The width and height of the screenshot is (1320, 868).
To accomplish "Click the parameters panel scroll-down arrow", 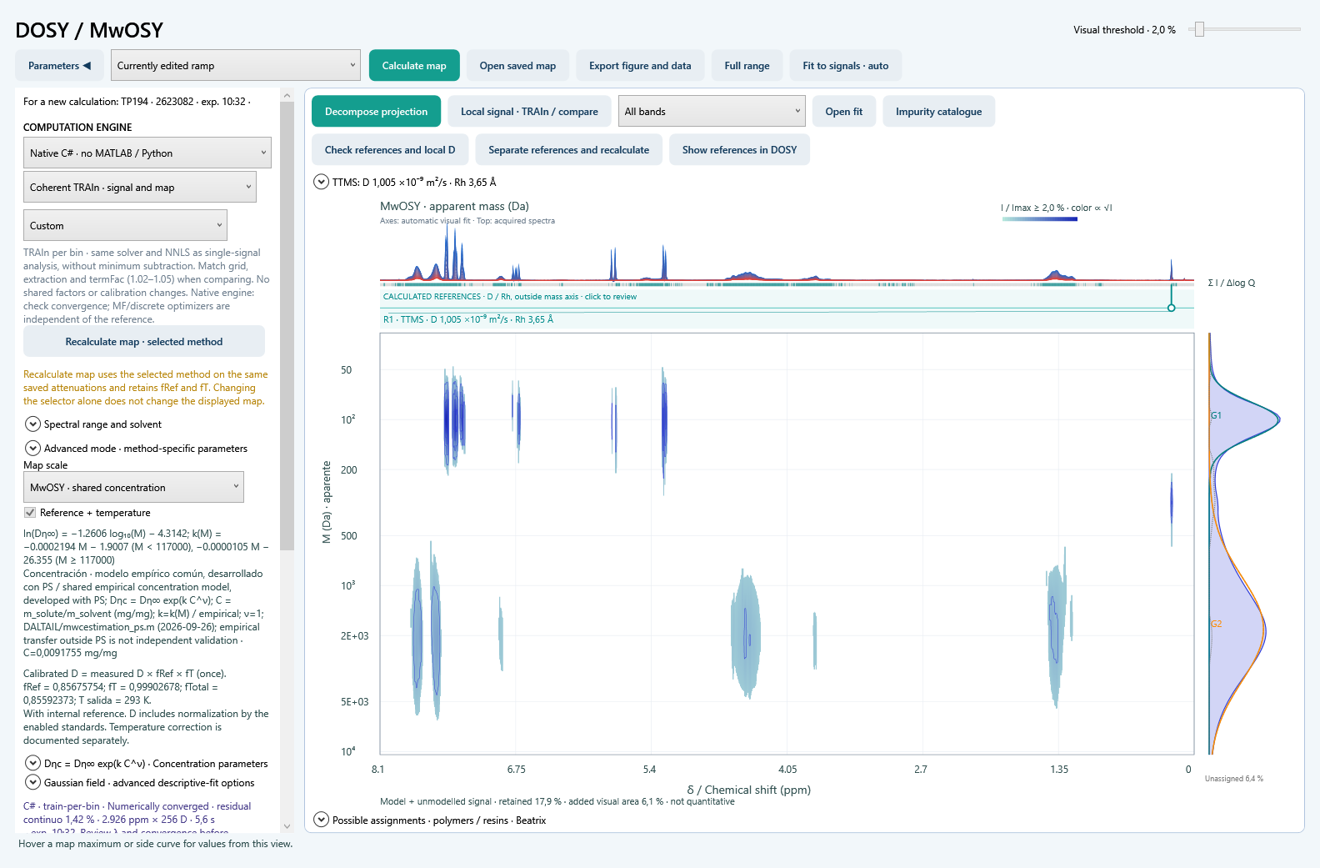I will pos(287,826).
